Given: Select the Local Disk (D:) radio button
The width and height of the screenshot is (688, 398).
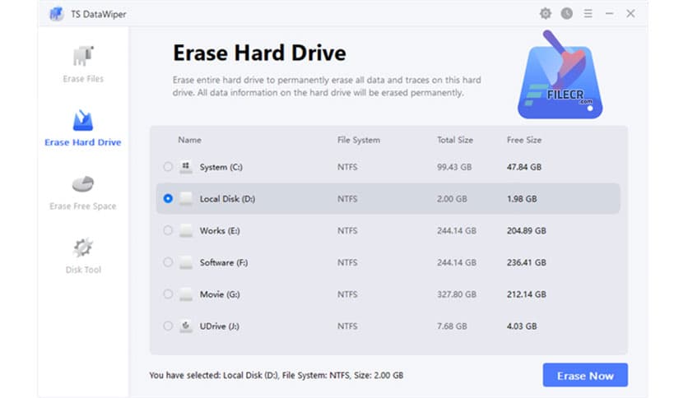Looking at the screenshot, I should pos(168,198).
